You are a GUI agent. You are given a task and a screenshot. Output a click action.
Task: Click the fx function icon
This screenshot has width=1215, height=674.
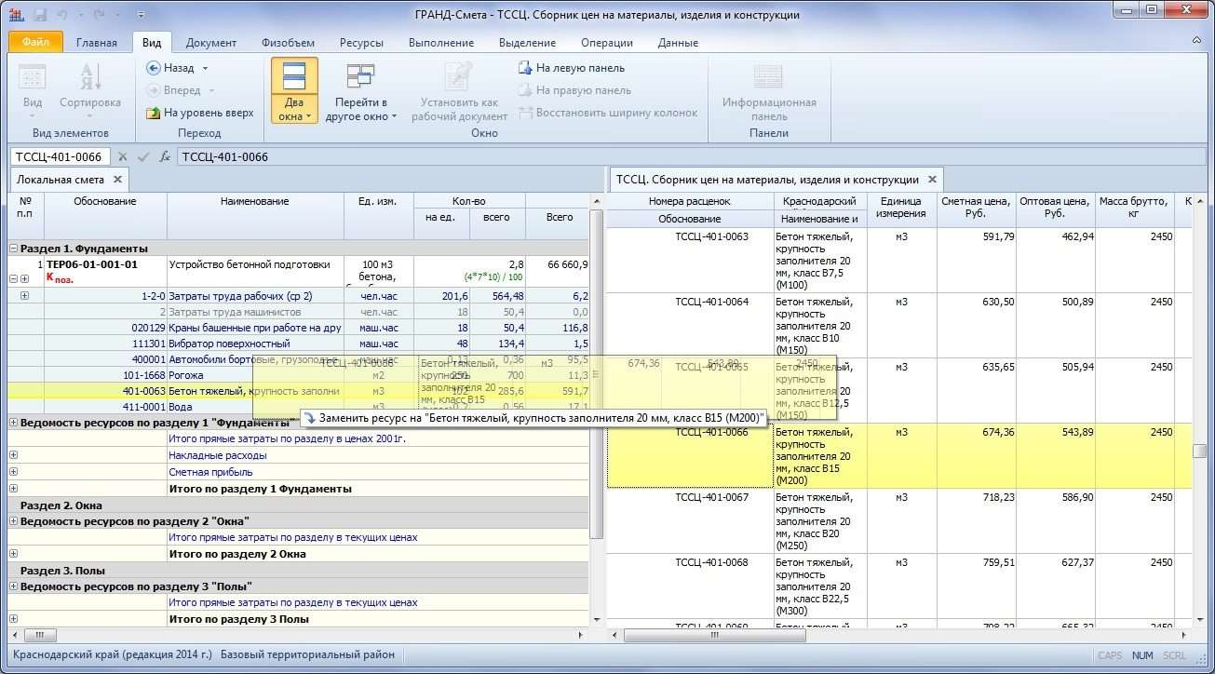coord(165,156)
